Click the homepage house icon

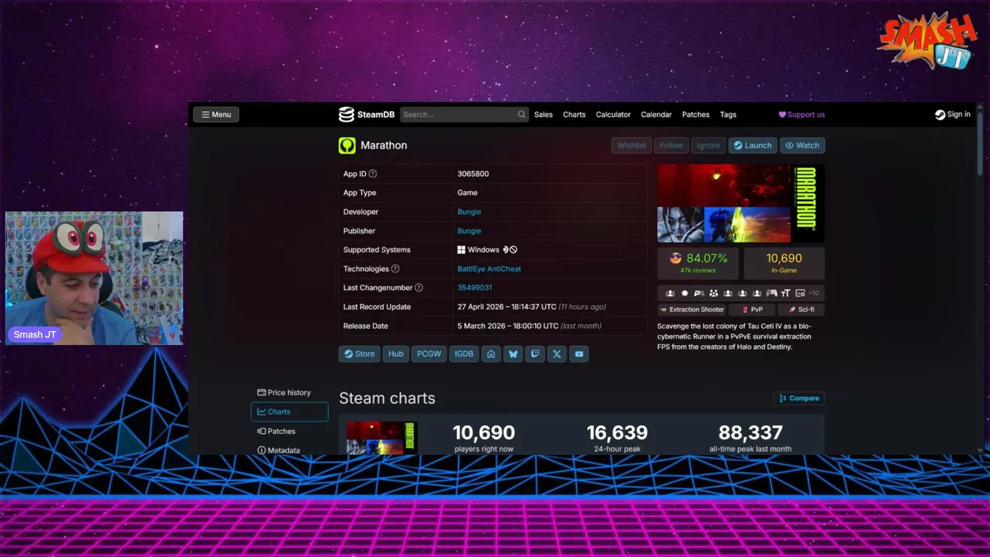490,354
